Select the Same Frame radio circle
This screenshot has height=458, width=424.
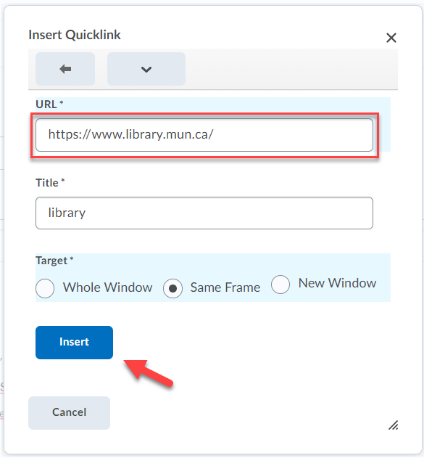(x=173, y=288)
